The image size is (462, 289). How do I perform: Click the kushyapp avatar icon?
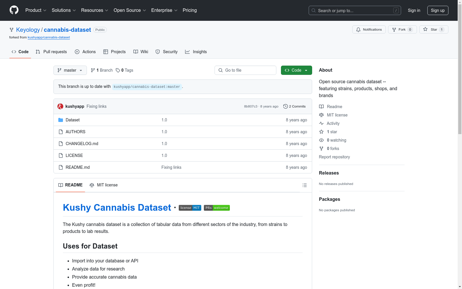60,106
